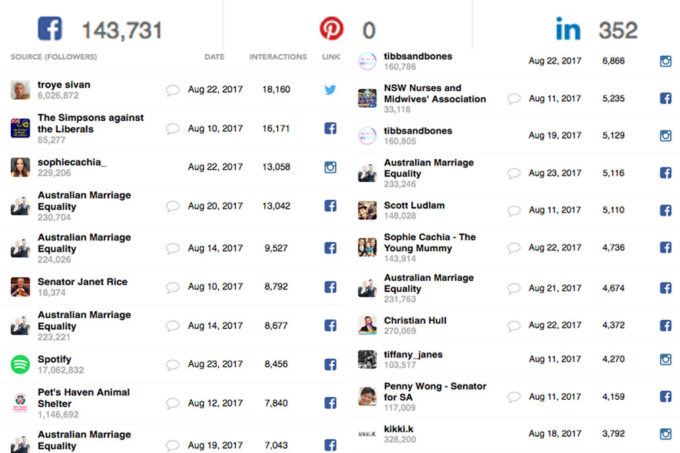Open the sophiecachia_ source name
The width and height of the screenshot is (680, 453).
point(72,162)
